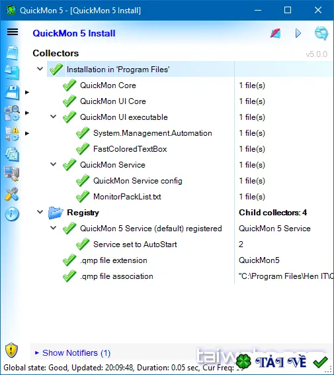Open the wrench and screwdriver settings icon

coord(11,194)
